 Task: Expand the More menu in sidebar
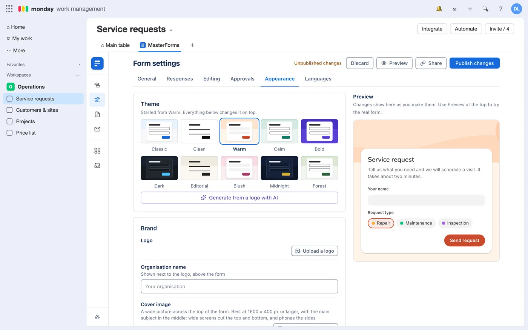16,51
